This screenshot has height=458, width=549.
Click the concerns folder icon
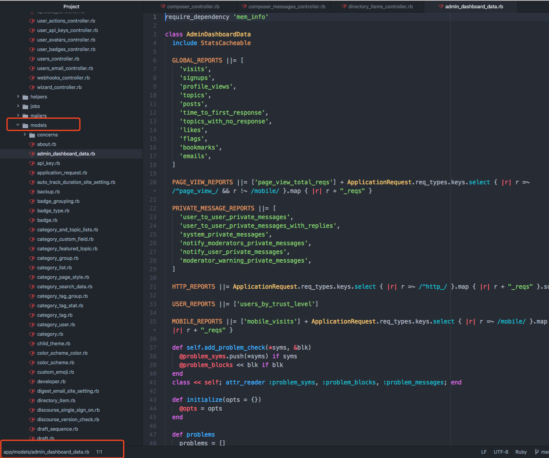pyautogui.click(x=32, y=135)
